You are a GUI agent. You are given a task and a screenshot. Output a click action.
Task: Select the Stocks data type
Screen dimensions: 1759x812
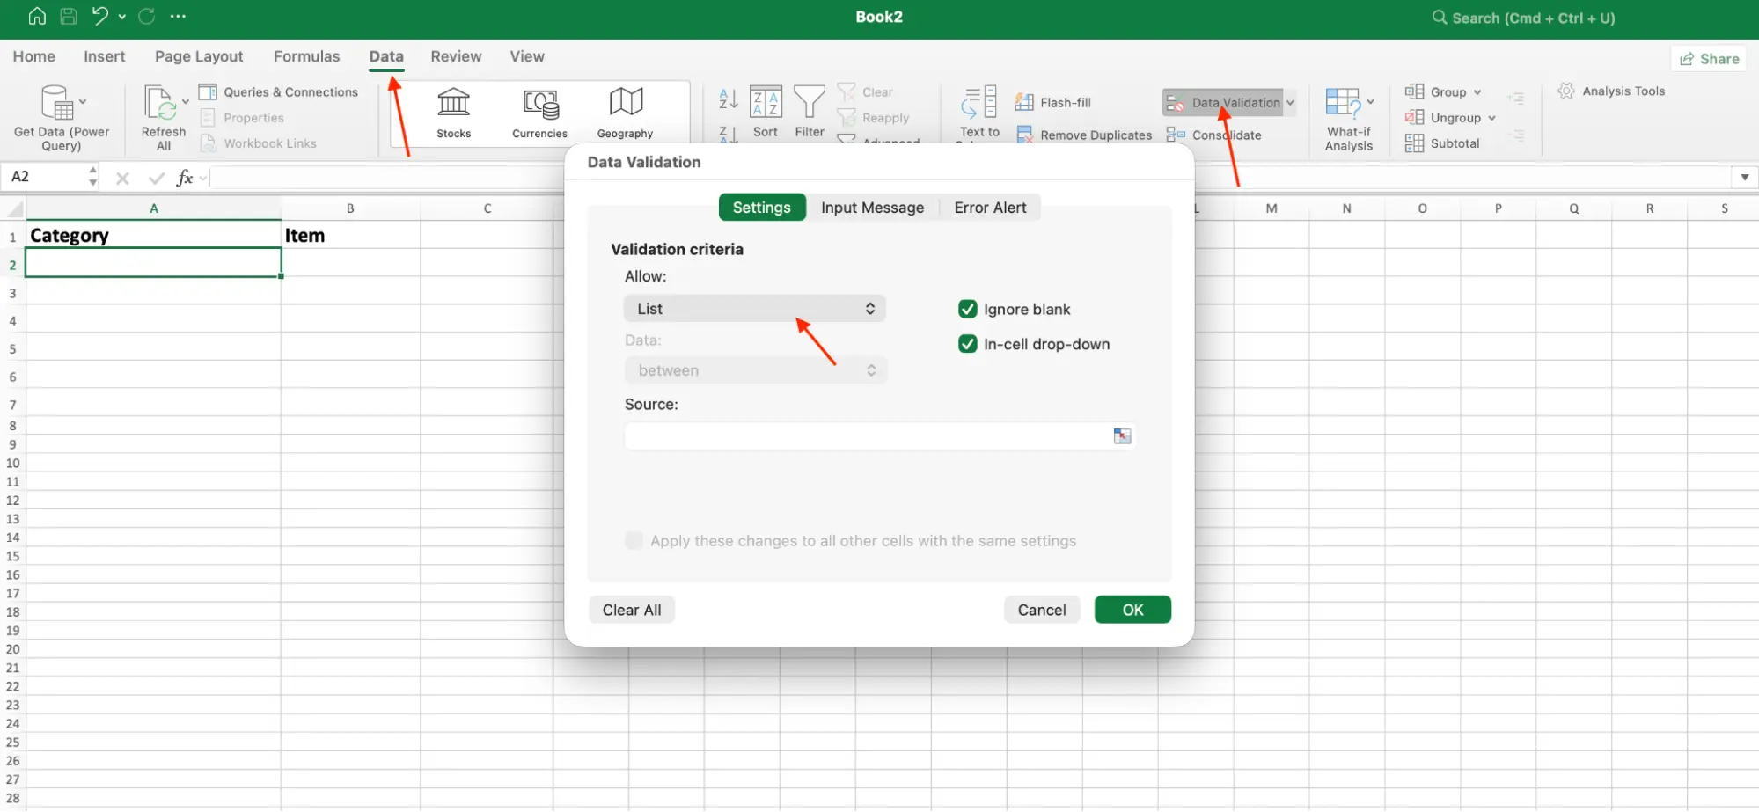[x=453, y=112]
